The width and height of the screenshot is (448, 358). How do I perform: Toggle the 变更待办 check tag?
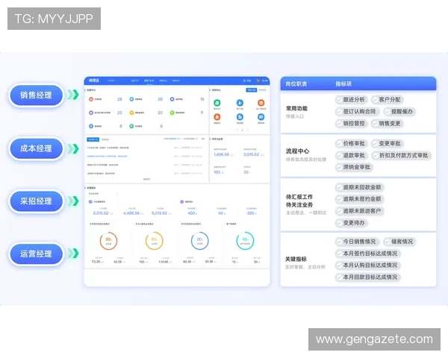click(x=351, y=223)
